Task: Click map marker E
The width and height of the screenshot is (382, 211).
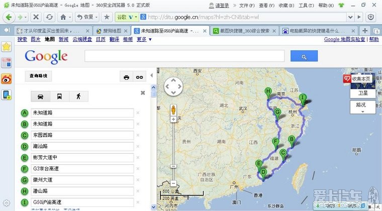Action: (x=259, y=165)
